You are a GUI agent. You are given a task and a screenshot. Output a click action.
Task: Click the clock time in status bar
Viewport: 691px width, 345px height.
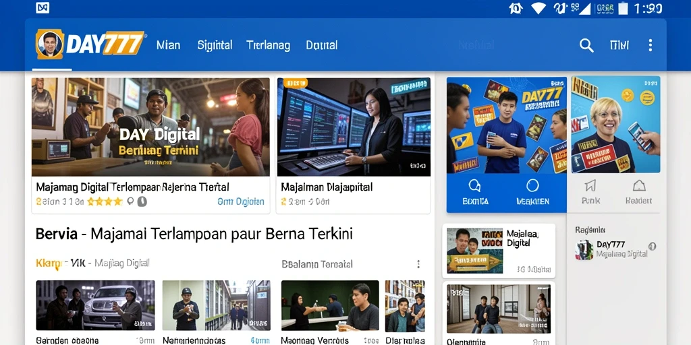coord(648,8)
